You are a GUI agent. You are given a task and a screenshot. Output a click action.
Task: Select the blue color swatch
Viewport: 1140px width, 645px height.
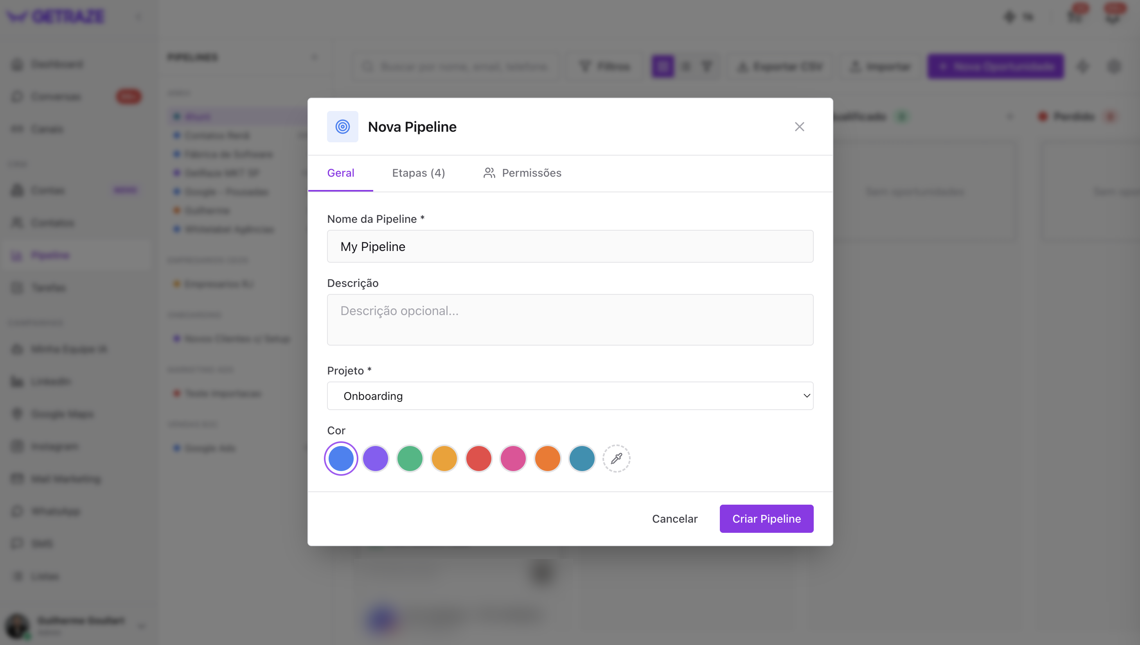pos(341,459)
